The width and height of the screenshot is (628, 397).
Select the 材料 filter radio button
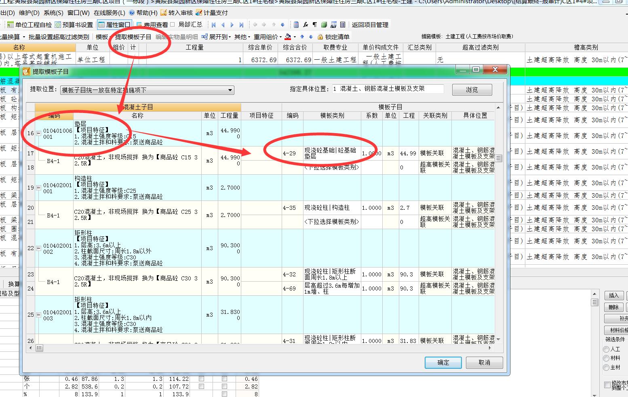606,358
